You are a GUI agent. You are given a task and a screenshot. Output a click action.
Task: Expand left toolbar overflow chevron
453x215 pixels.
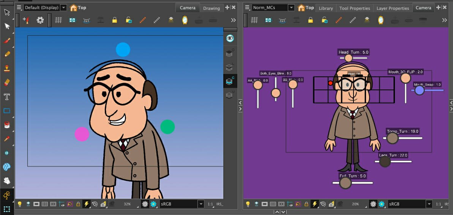pyautogui.click(x=233, y=20)
